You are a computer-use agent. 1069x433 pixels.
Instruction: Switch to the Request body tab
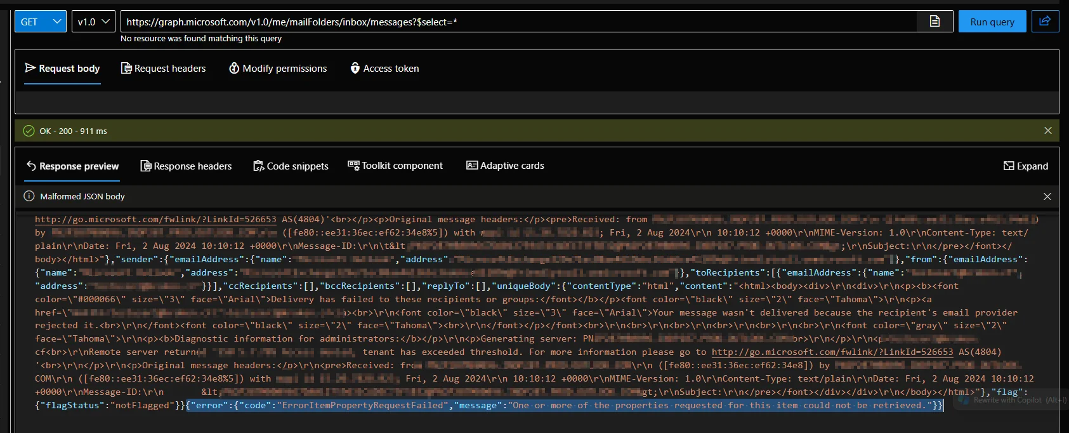coord(63,69)
